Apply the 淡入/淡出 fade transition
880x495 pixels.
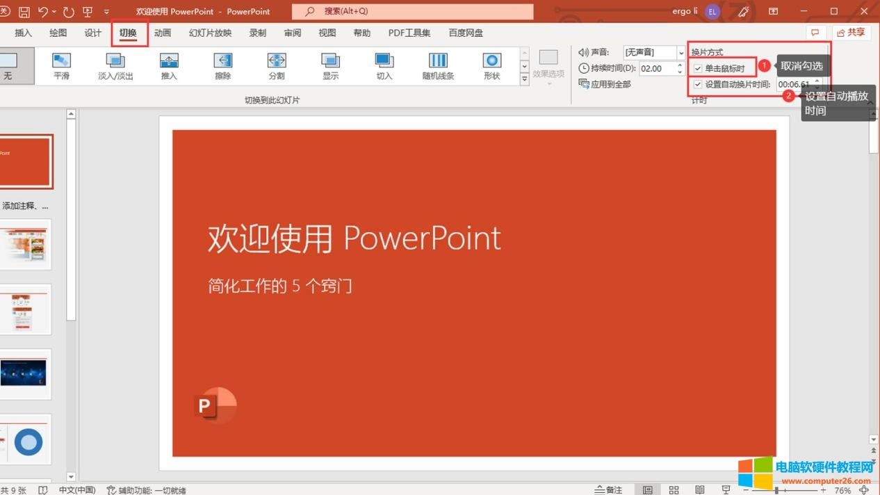tap(115, 65)
